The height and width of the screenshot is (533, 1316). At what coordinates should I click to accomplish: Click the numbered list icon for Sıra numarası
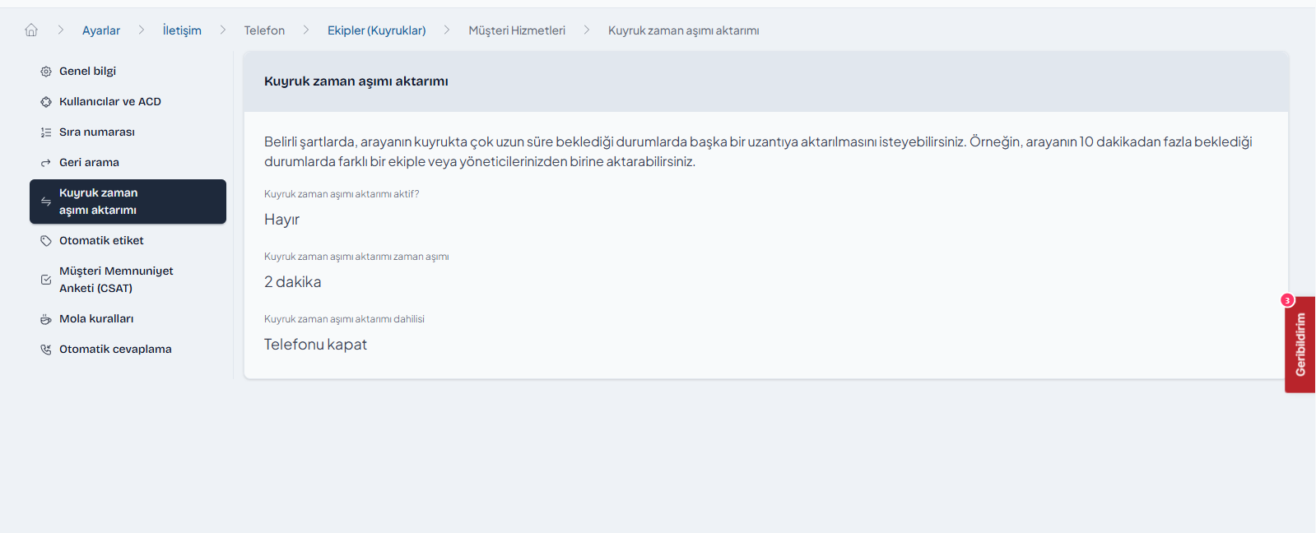point(46,132)
